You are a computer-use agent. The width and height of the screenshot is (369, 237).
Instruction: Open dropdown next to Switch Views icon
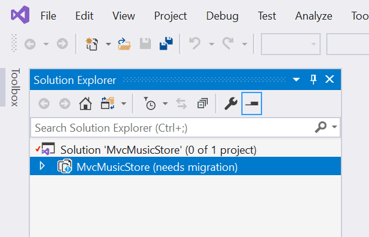[x=124, y=103]
